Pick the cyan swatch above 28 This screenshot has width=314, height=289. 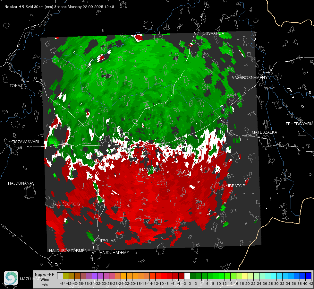click(274, 276)
